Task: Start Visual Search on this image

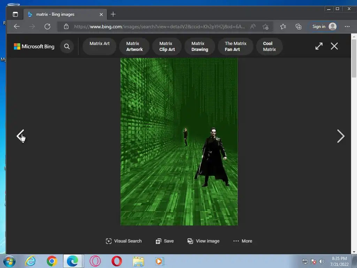Action: pos(124,241)
